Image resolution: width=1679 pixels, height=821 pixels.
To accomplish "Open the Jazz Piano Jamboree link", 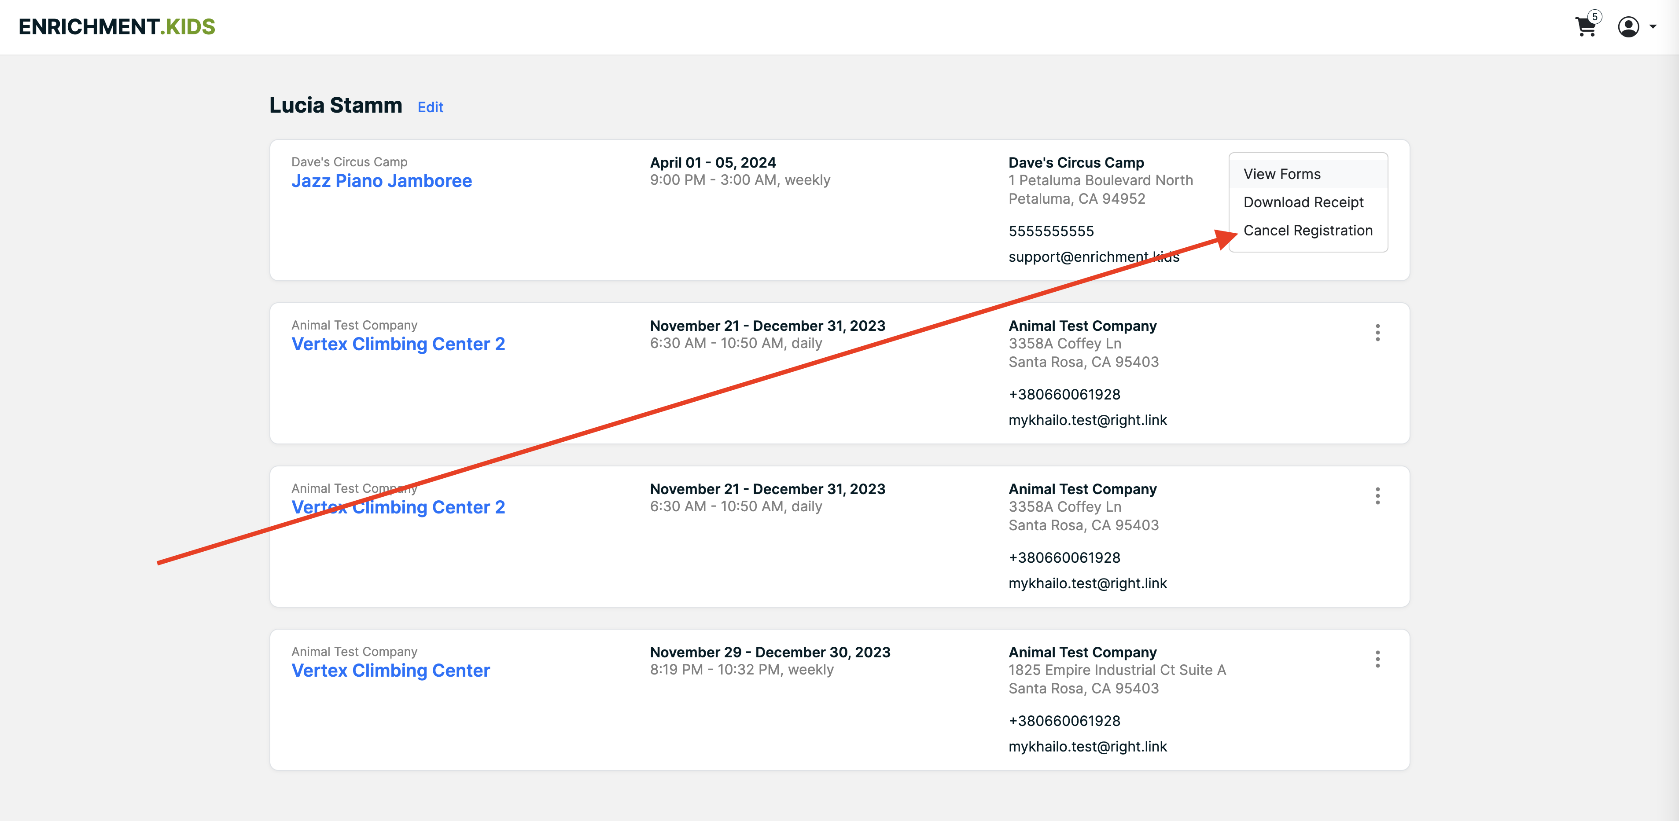I will [x=381, y=180].
